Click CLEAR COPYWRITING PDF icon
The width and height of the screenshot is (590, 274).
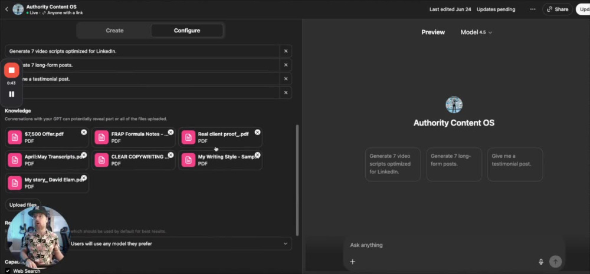pyautogui.click(x=101, y=160)
